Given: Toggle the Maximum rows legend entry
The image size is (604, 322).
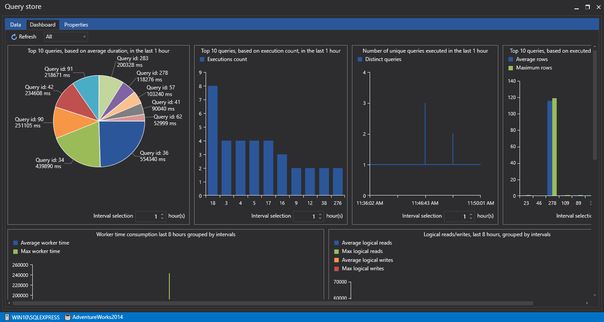Looking at the screenshot, I should pyautogui.click(x=531, y=67).
